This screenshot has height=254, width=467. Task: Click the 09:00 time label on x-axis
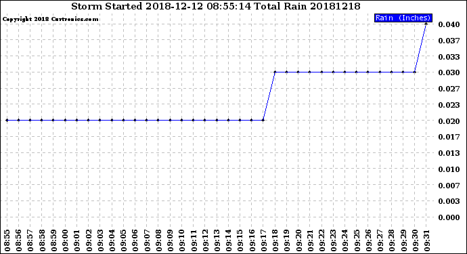click(65, 240)
